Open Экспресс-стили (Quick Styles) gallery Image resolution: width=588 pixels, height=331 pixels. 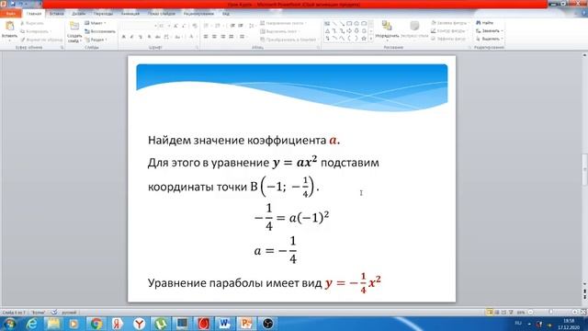click(414, 29)
